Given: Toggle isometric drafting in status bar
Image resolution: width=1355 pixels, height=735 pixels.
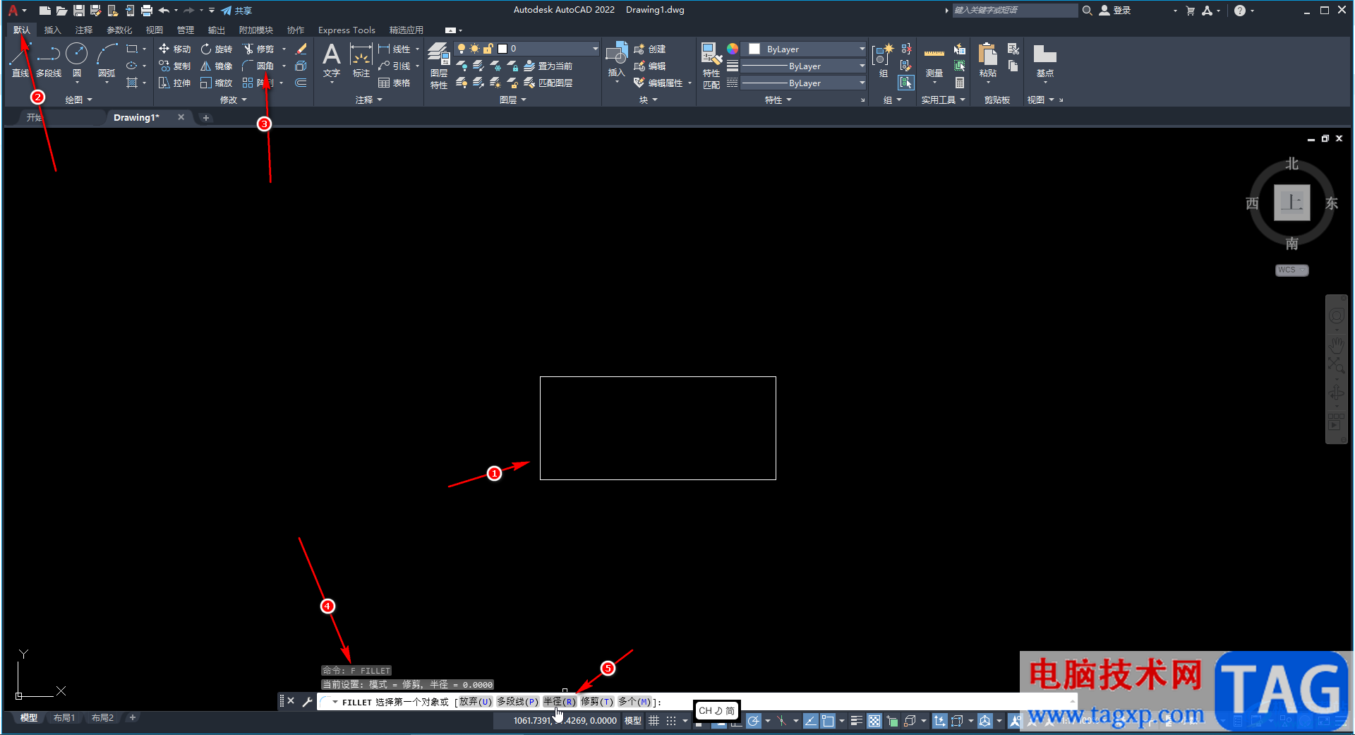Looking at the screenshot, I should tap(782, 721).
